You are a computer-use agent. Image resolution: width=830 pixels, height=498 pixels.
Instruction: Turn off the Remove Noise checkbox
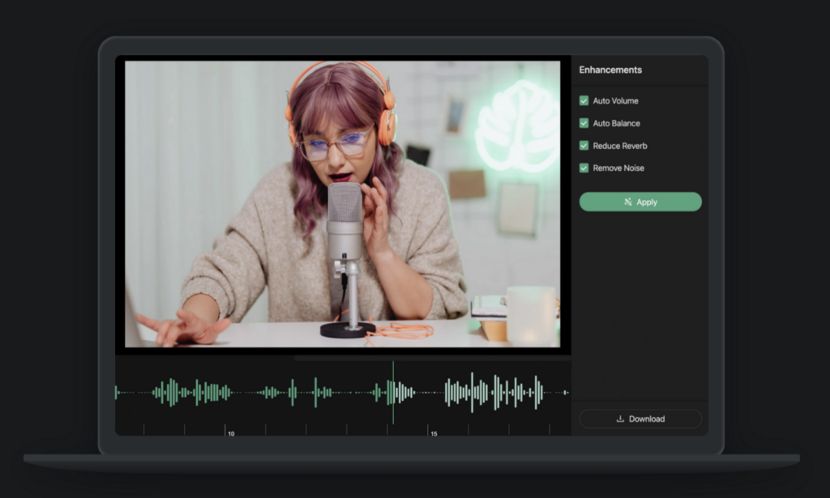[584, 168]
